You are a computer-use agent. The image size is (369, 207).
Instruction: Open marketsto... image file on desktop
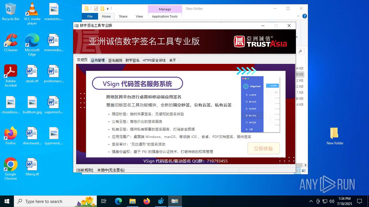[x=54, y=12]
